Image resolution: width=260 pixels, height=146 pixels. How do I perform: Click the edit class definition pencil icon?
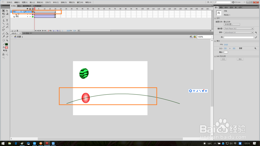[x=256, y=37]
